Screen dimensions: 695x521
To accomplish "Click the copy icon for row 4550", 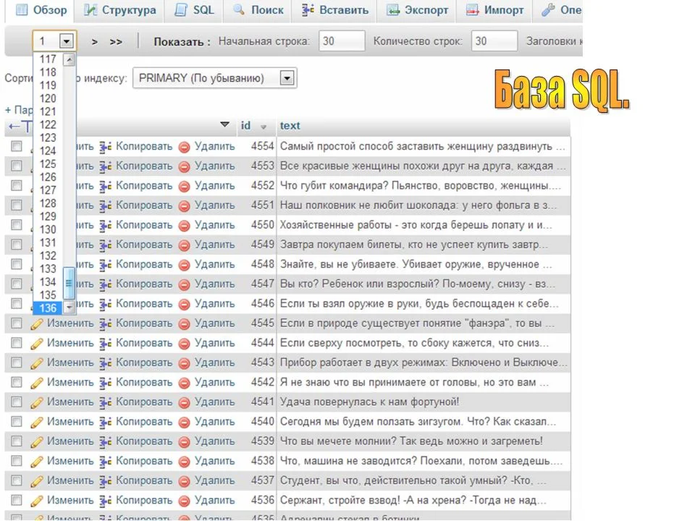I will tap(106, 225).
